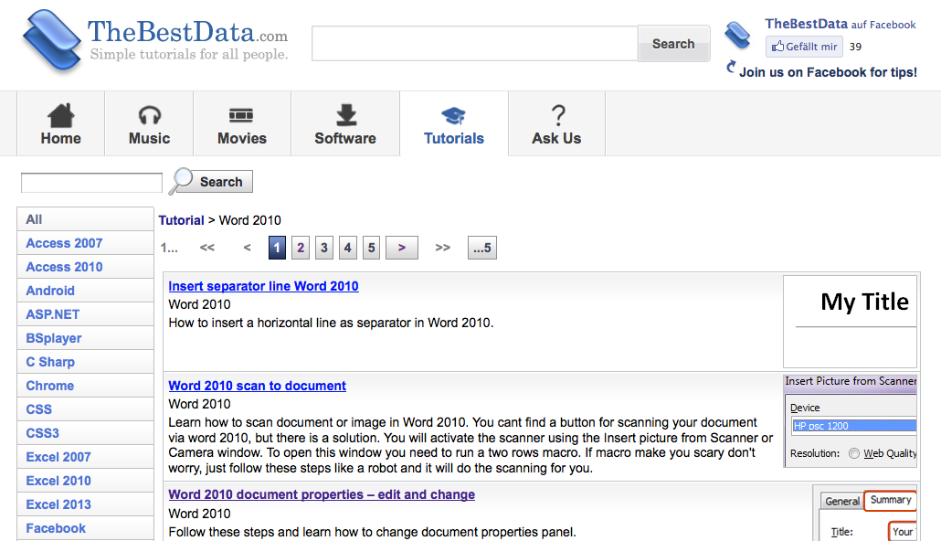The height and width of the screenshot is (541, 941).
Task: Open Word 2010 scan to document
Action: pos(257,386)
